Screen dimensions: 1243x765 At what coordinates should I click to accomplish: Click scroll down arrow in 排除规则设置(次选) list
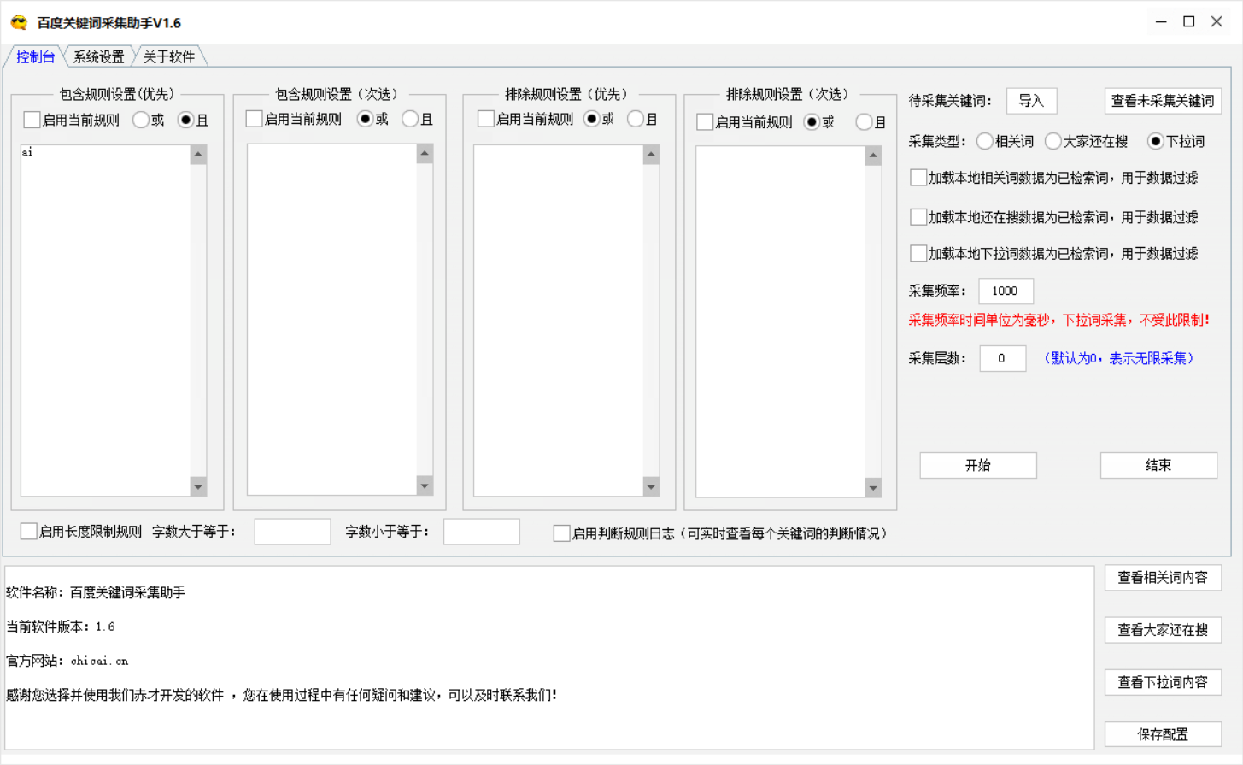[873, 488]
